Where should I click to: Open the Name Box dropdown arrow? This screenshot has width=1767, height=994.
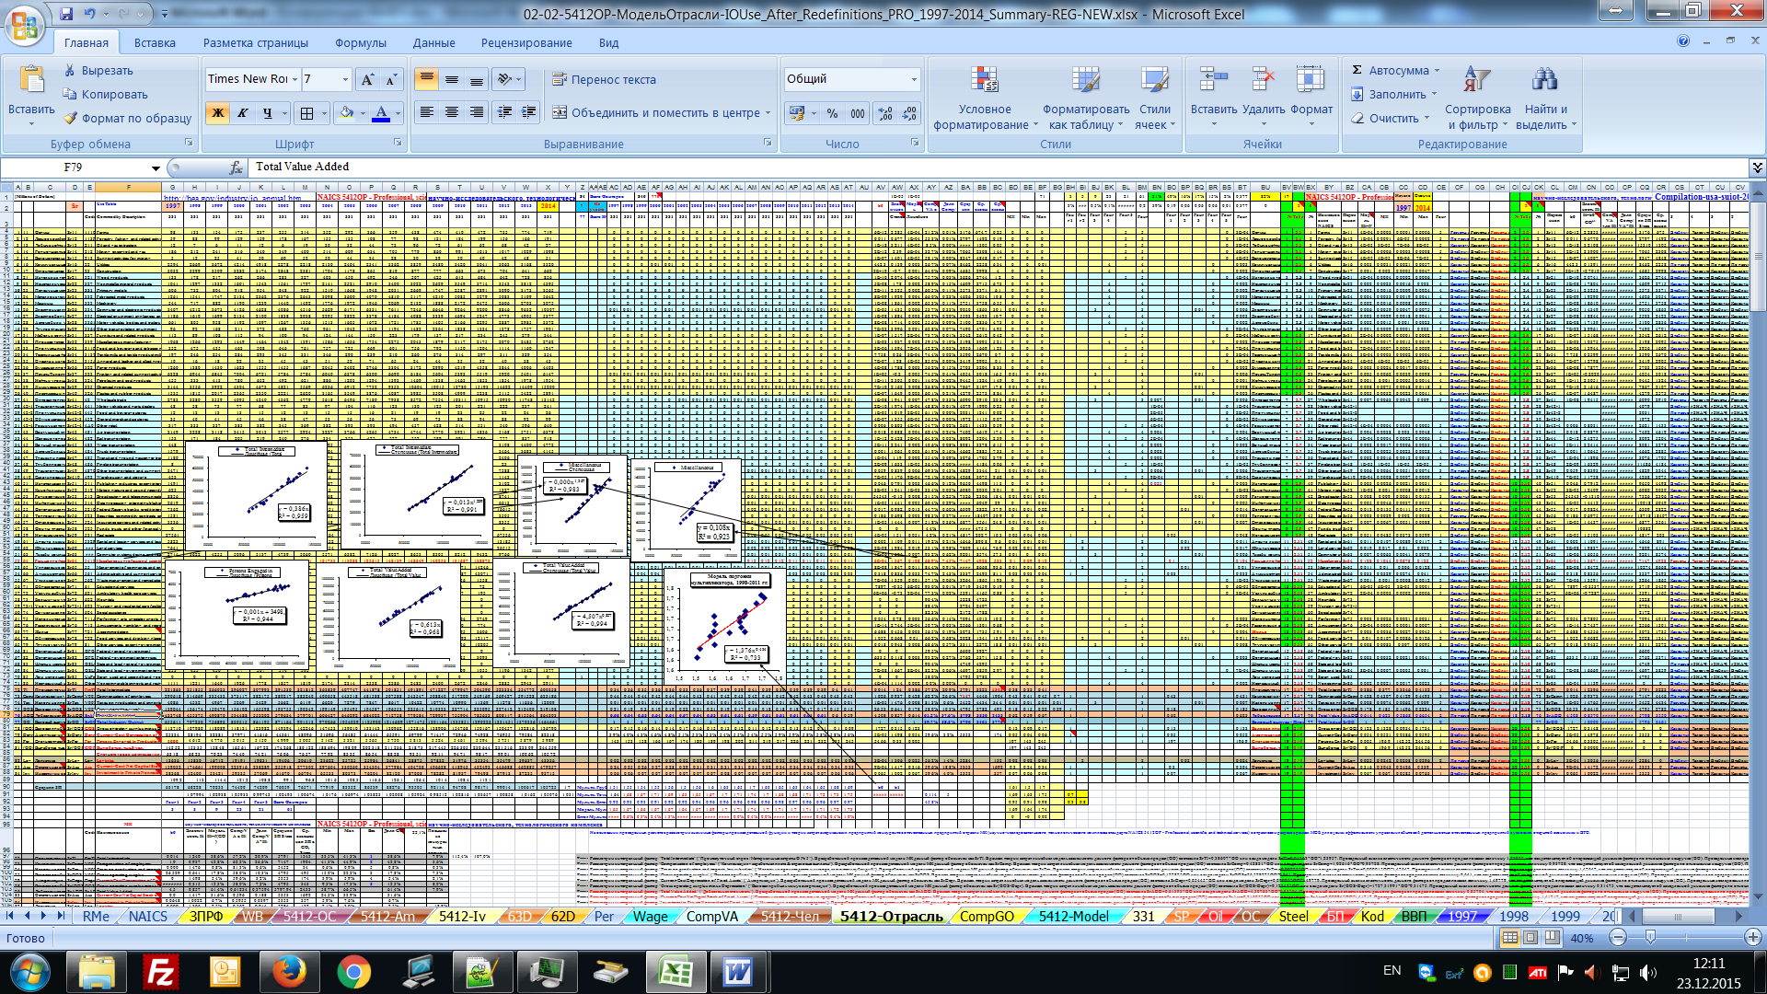pyautogui.click(x=156, y=168)
